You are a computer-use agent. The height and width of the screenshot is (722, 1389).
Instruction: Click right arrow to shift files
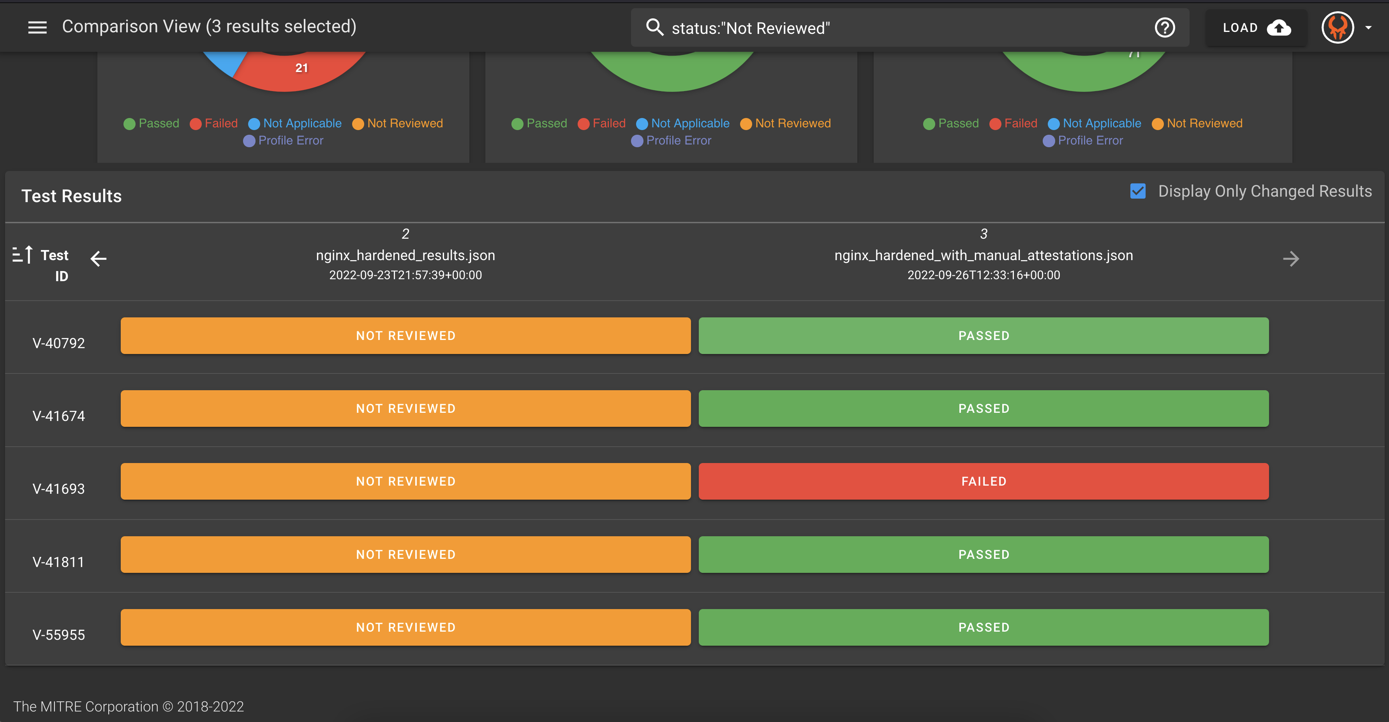click(x=1291, y=258)
